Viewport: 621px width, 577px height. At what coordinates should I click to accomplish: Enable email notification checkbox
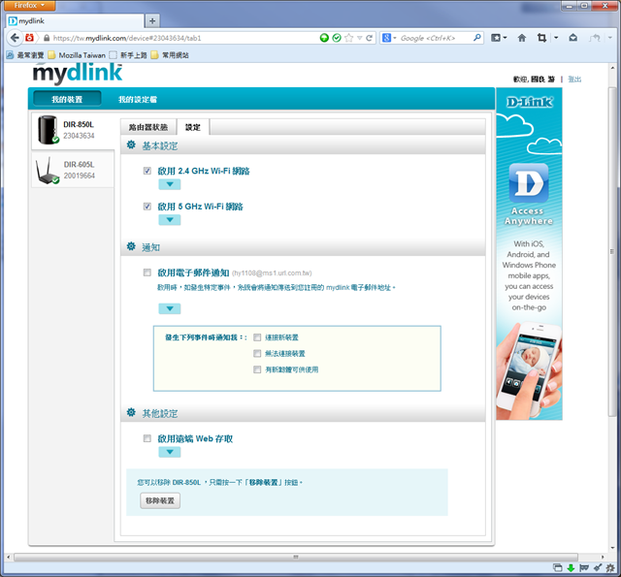147,272
